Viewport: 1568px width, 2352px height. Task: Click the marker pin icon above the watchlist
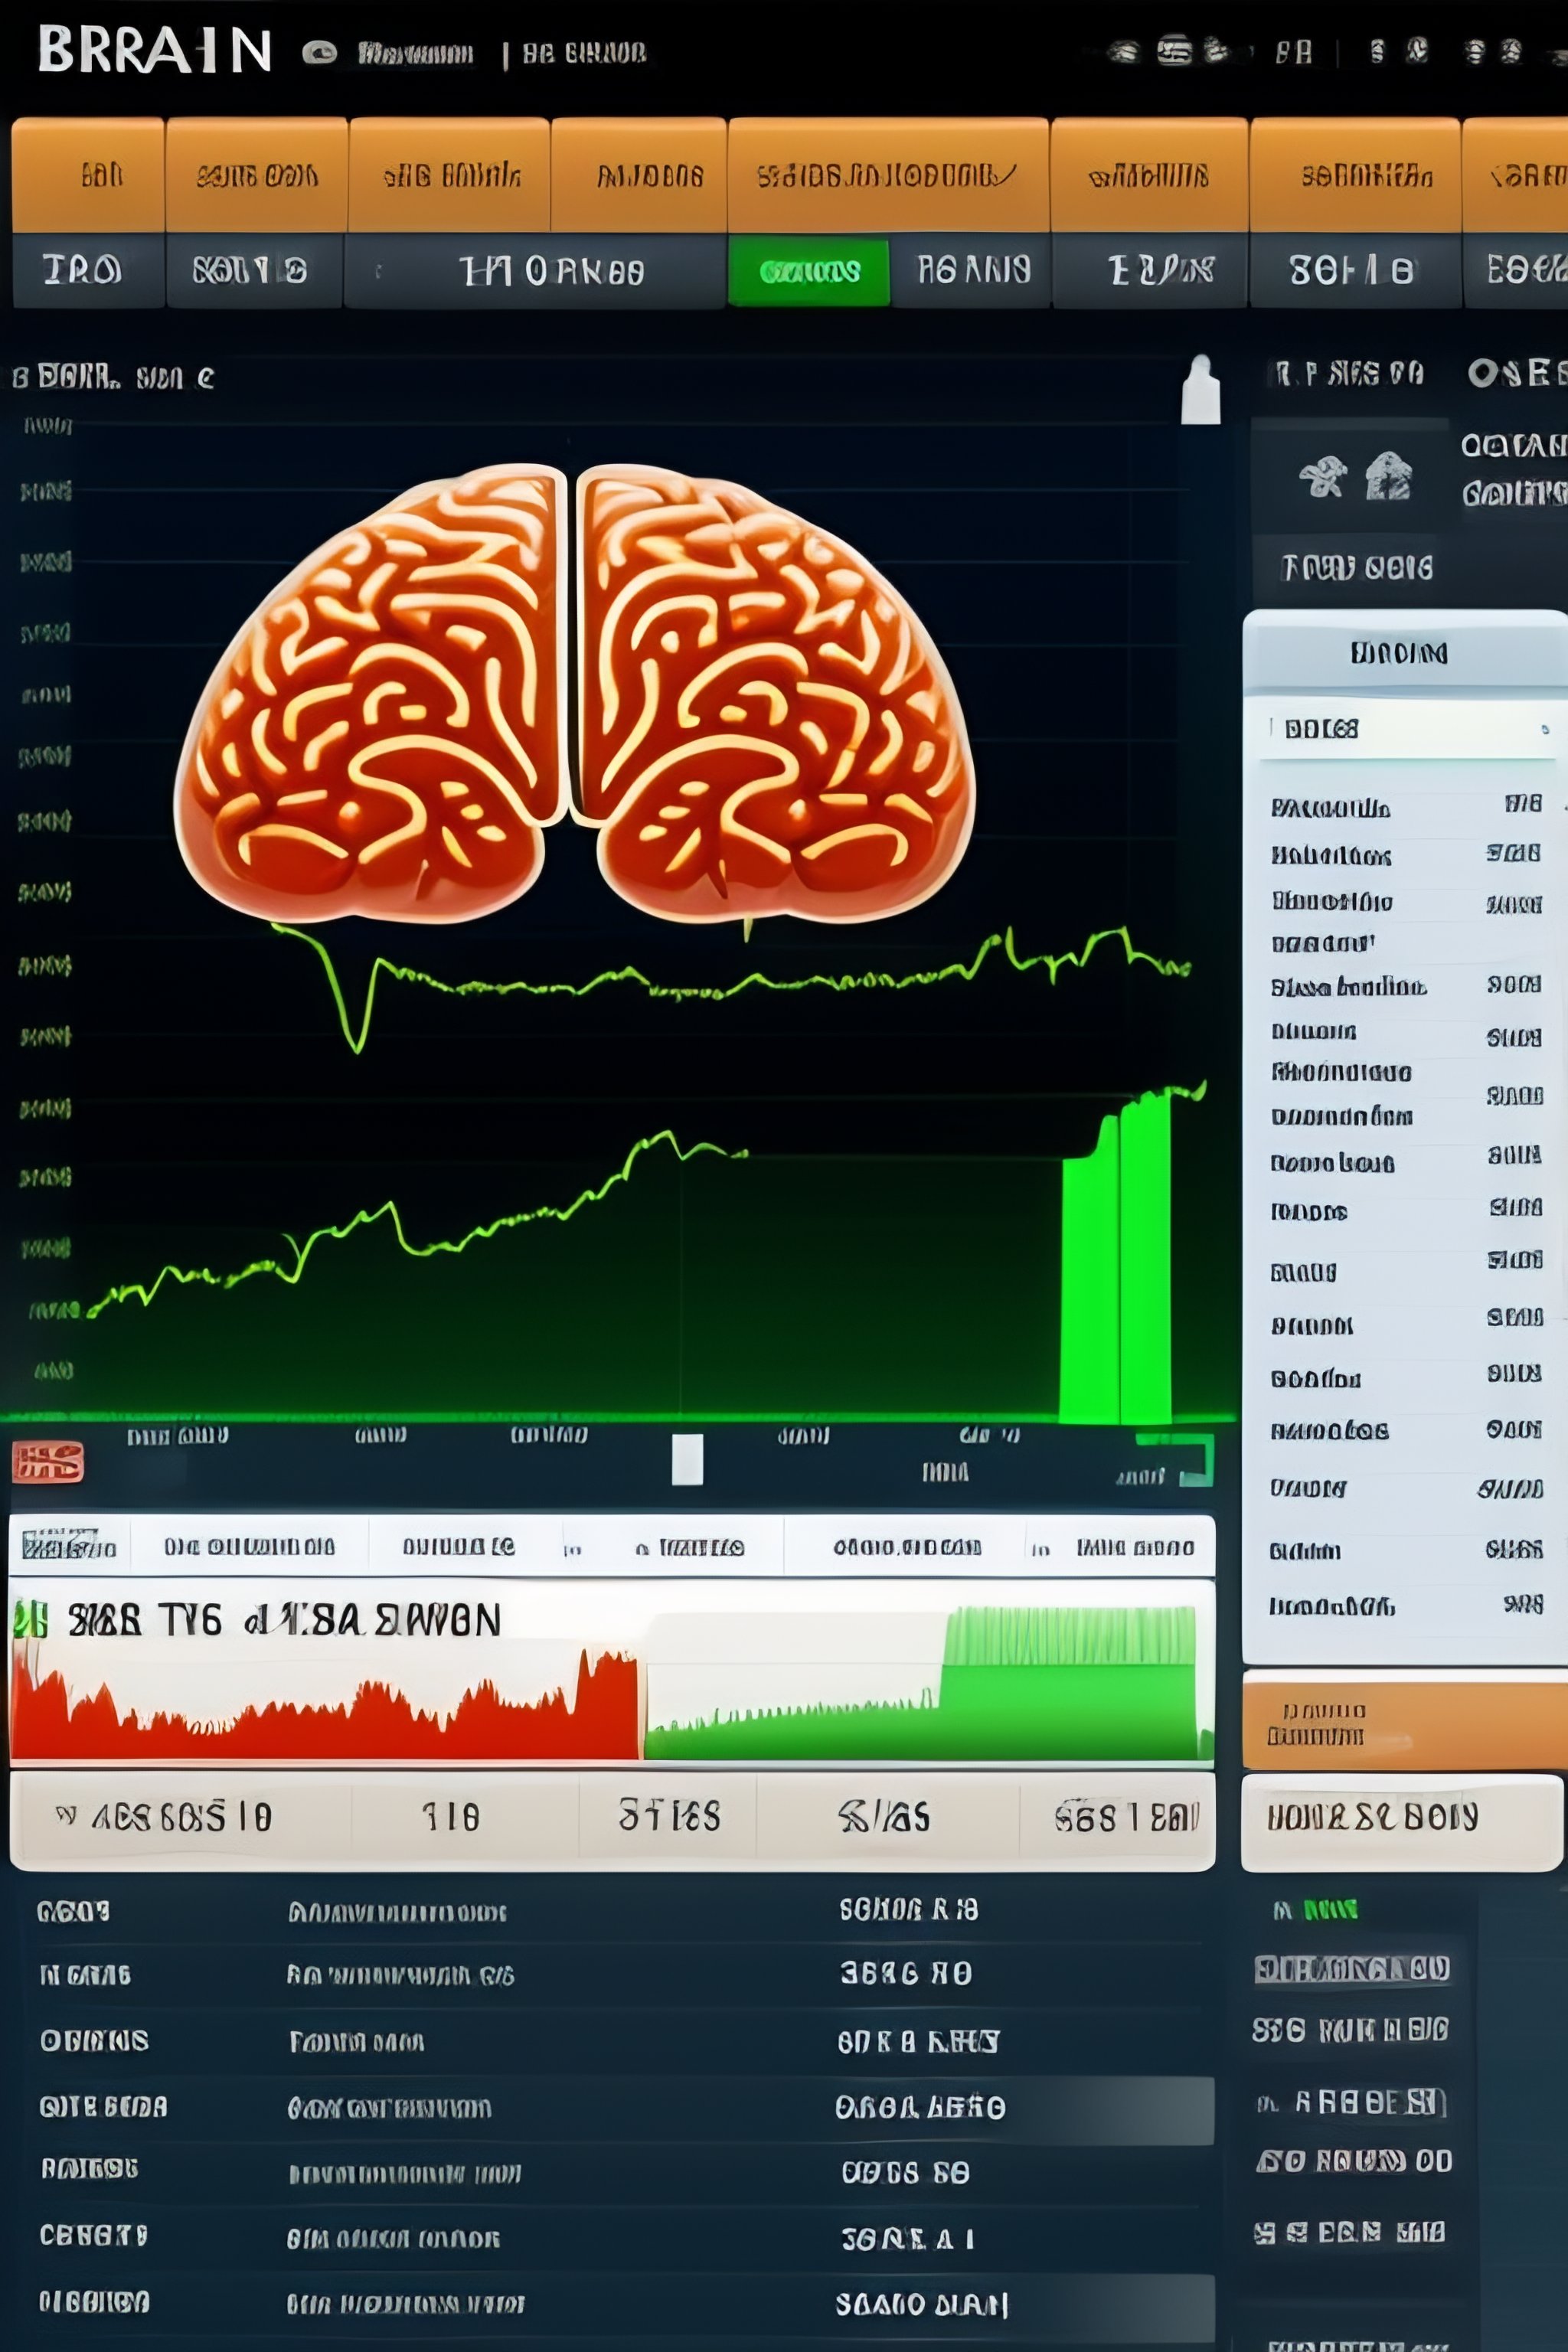click(x=1203, y=390)
